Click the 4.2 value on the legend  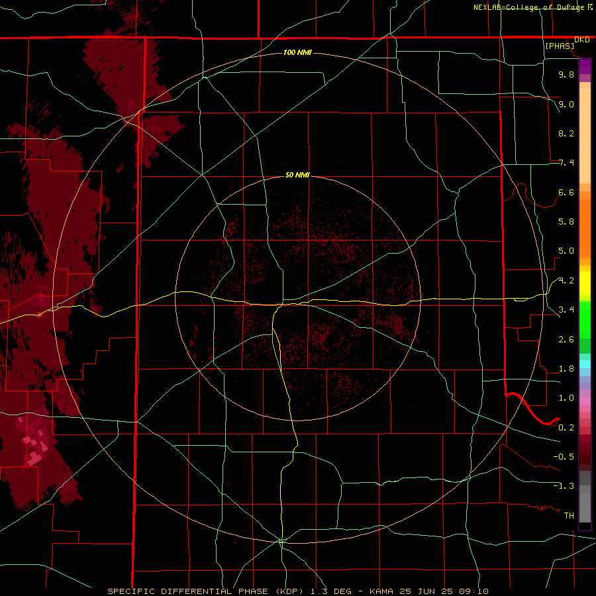tap(566, 281)
